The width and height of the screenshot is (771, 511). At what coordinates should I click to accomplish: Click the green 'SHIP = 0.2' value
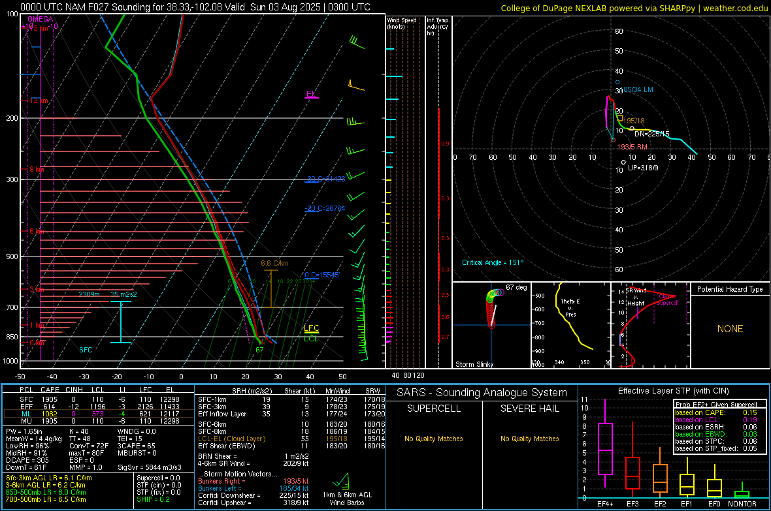pyautogui.click(x=153, y=499)
